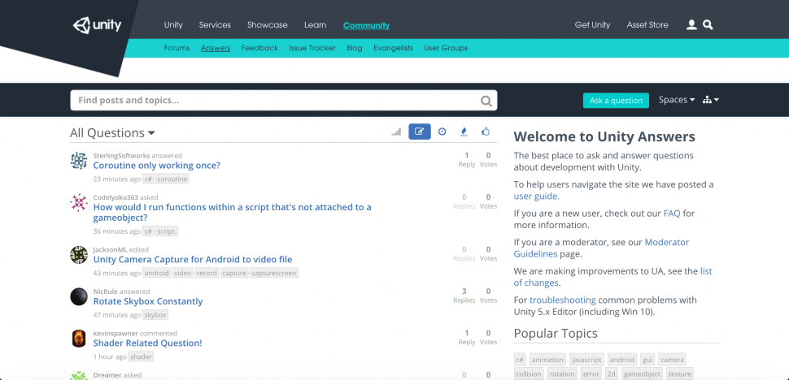Click Codelyoko363 username
Image resolution: width=789 pixels, height=380 pixels.
click(116, 197)
